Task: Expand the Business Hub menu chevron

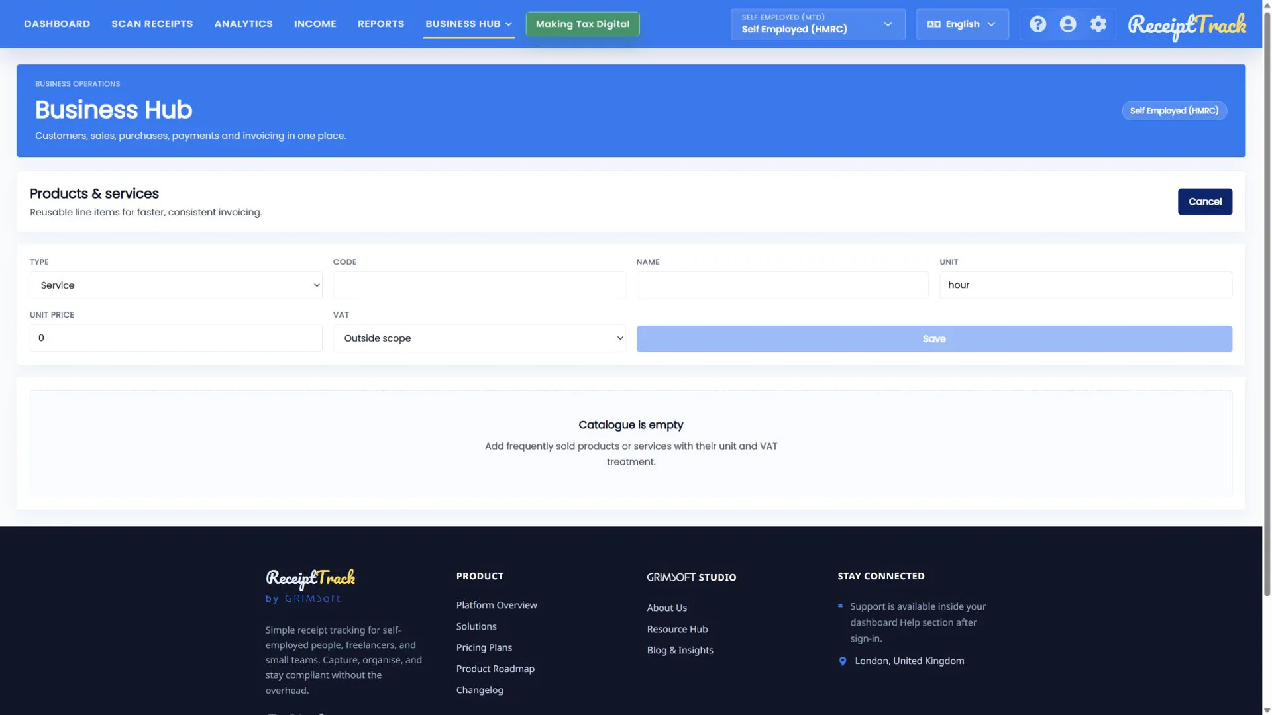Action: [509, 24]
